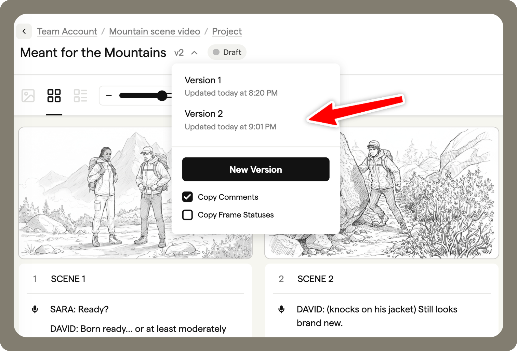Click the v2 version label
The width and height of the screenshot is (517, 351).
click(x=179, y=53)
